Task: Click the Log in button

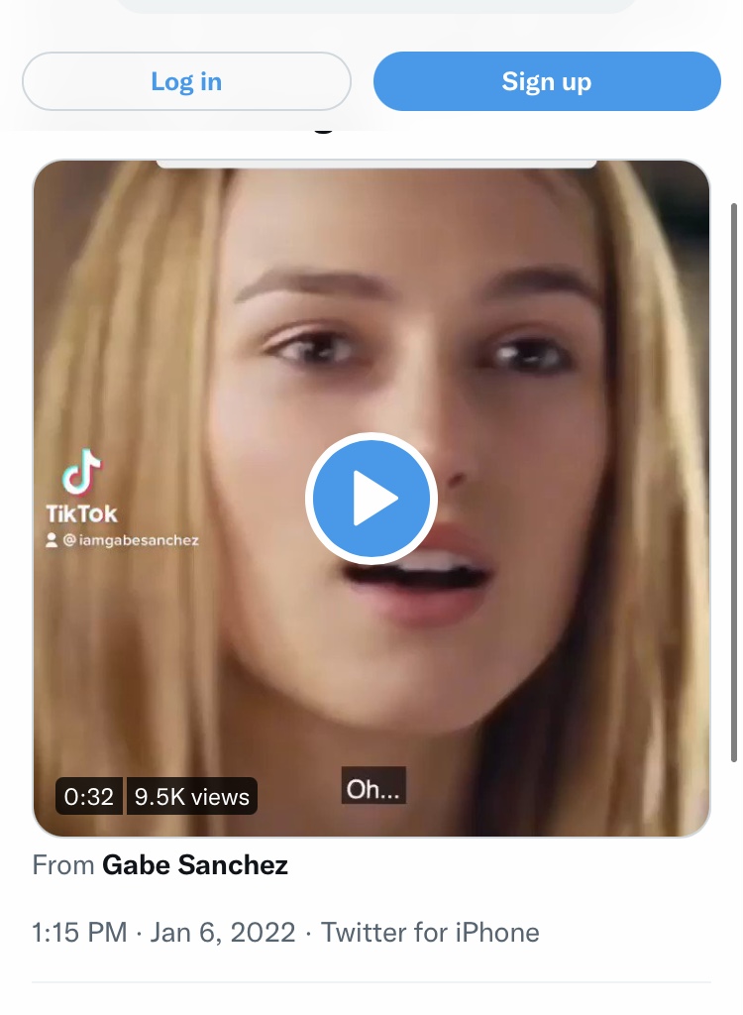Action: tap(186, 81)
